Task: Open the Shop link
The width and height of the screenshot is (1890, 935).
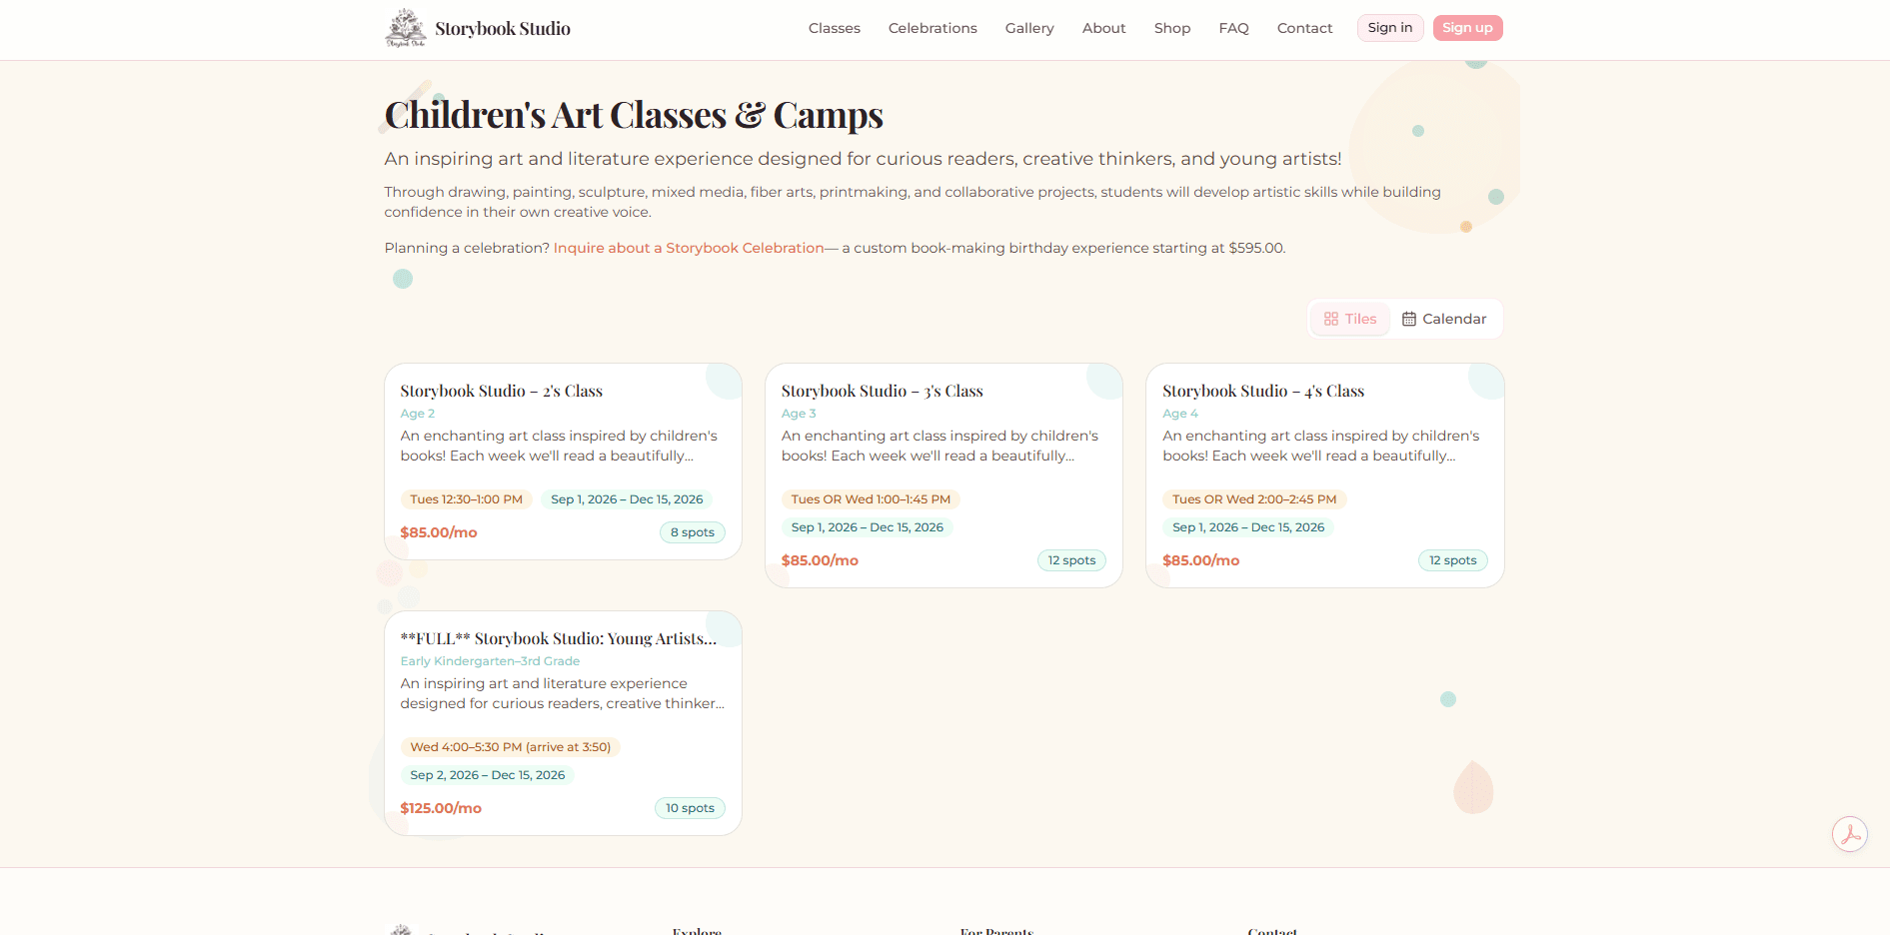Action: click(1172, 28)
